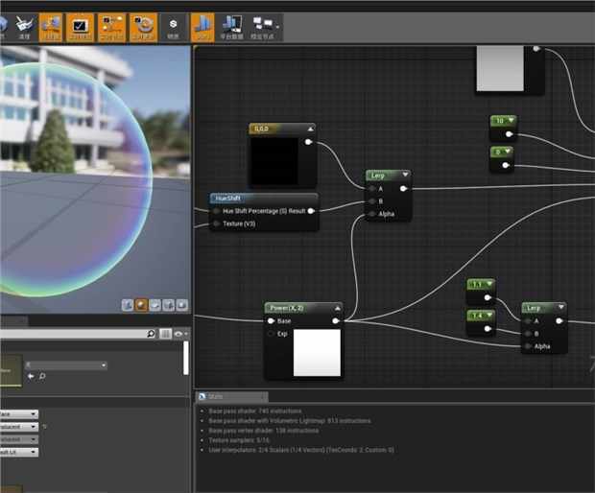Viewport: 595px width, 493px height.
Task: Click the Clean Up toolbar icon
Action: (24, 27)
